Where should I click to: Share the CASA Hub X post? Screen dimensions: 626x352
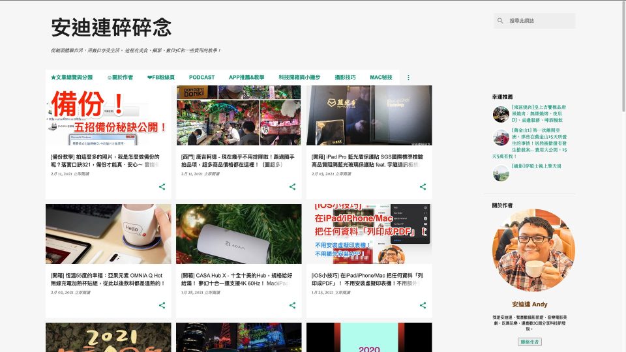pyautogui.click(x=293, y=305)
